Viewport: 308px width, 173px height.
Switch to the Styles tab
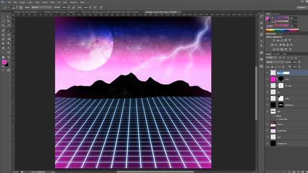point(280,34)
